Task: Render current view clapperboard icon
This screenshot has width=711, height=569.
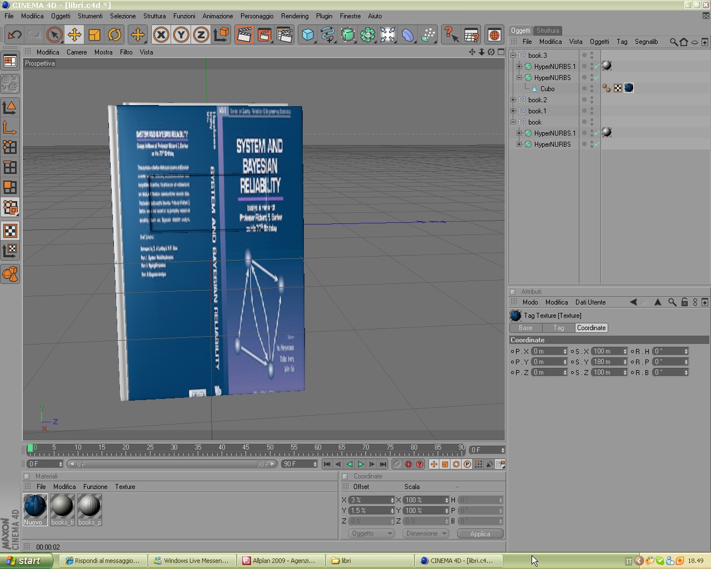Action: point(244,35)
